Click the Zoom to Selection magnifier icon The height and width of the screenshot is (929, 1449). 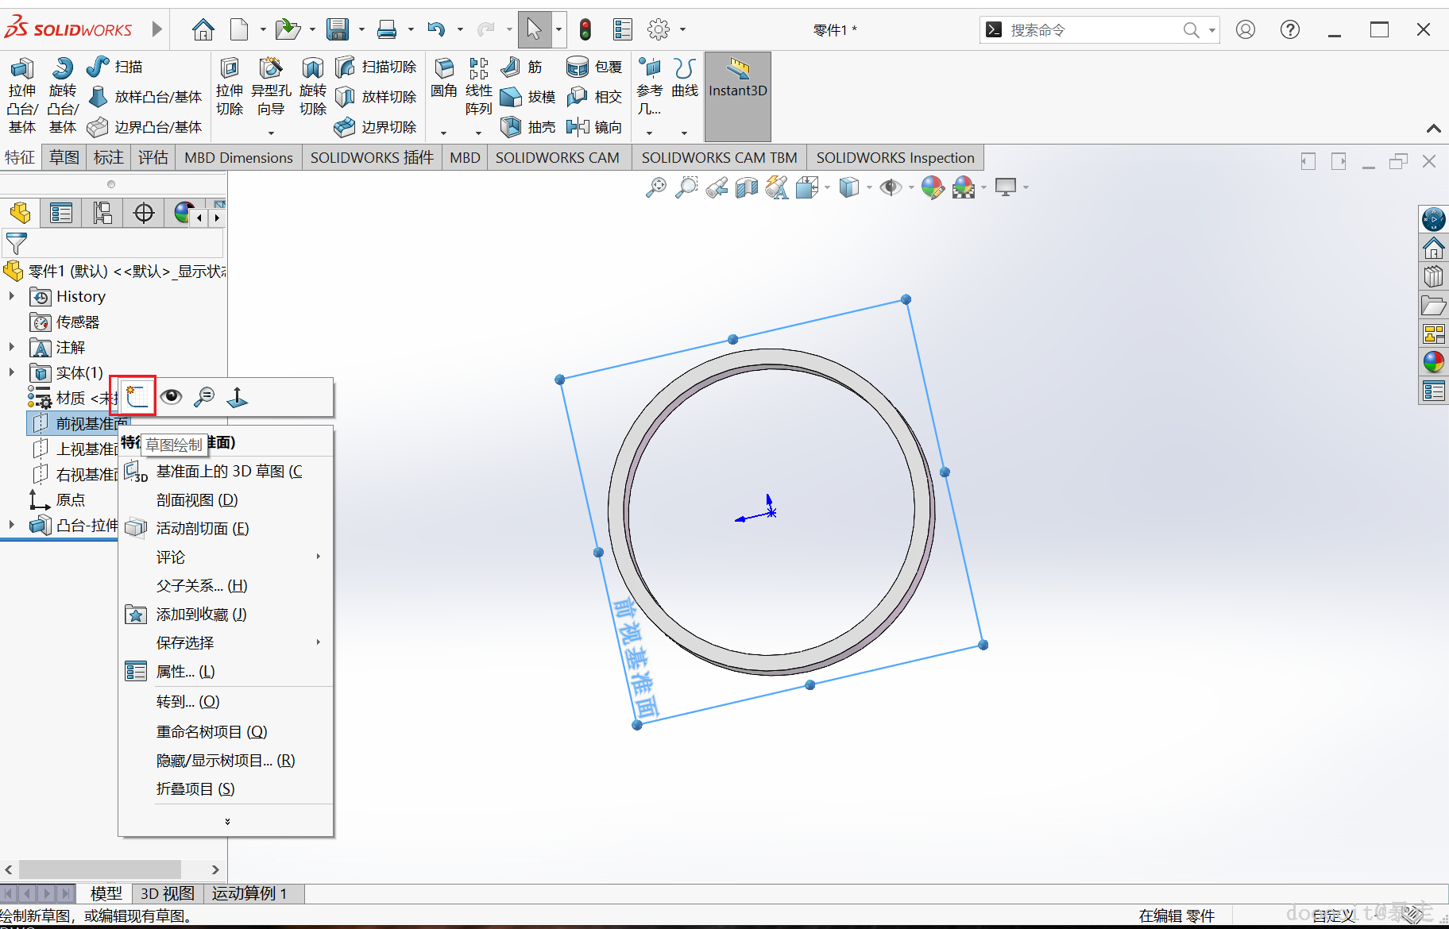tap(204, 396)
